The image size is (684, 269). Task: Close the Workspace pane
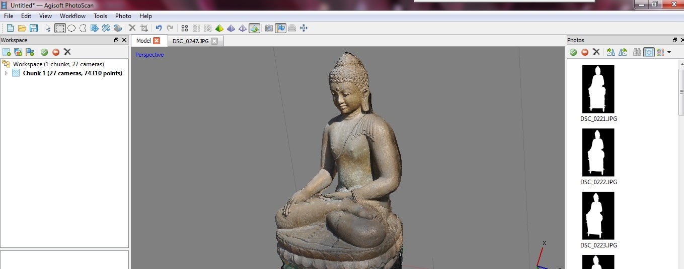(124, 40)
